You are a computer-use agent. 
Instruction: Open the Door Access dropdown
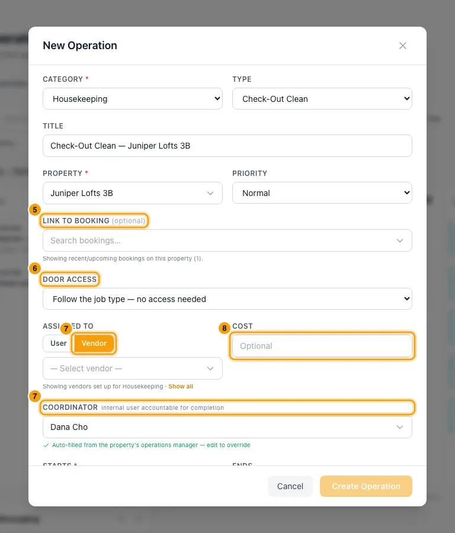227,299
